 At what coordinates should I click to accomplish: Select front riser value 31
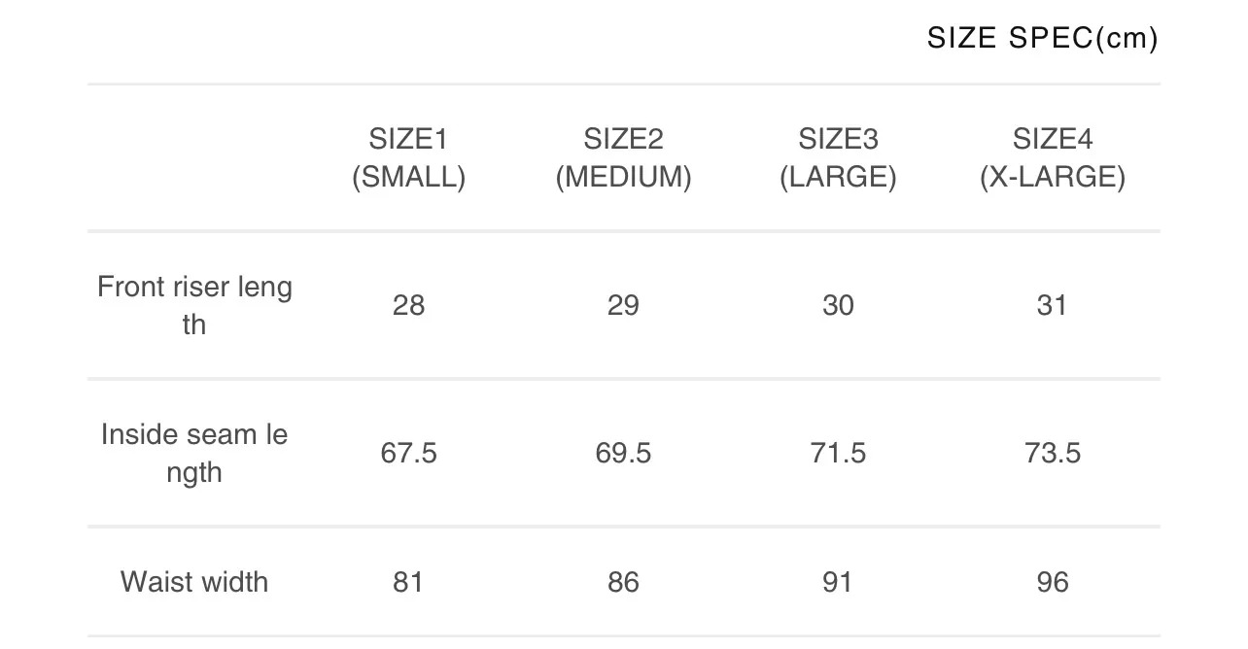[1053, 305]
